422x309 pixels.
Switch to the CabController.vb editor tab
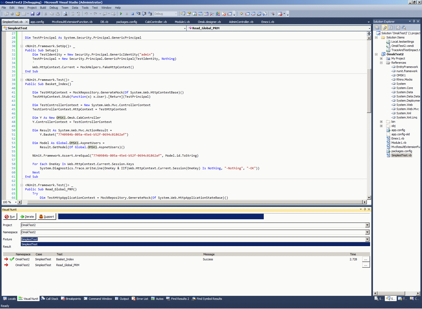156,22
